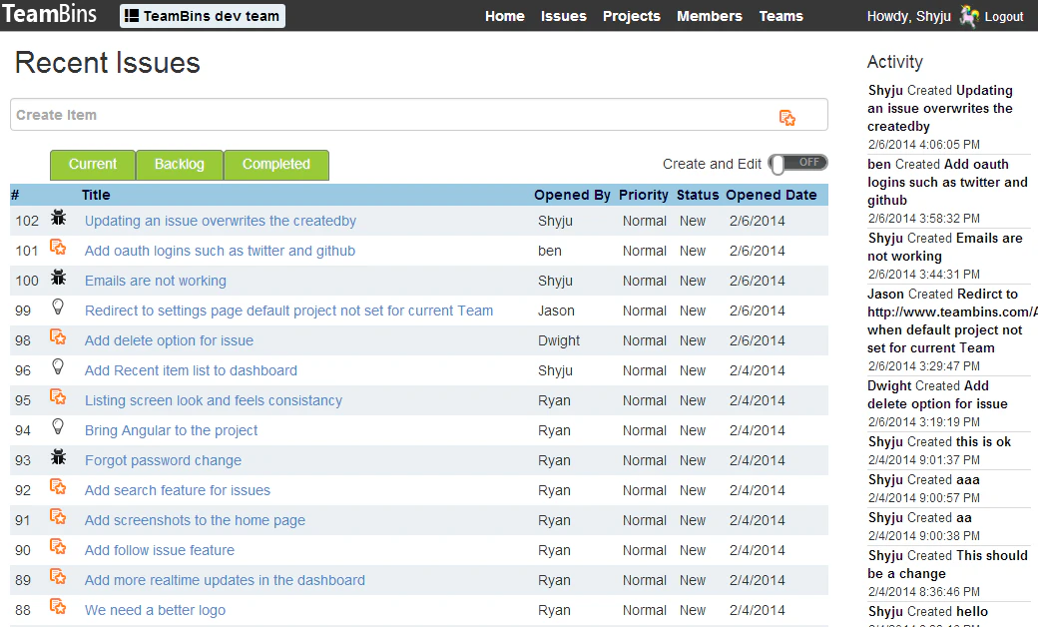Open issue 'Add more realtime updates in the dashboard'
The image size is (1038, 627).
[225, 580]
